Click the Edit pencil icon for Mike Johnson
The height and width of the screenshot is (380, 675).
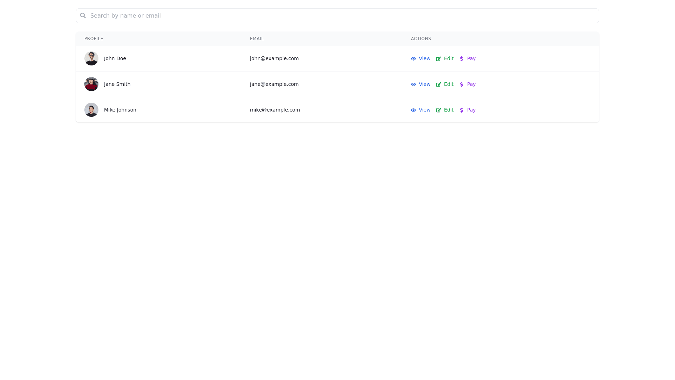pos(439,110)
